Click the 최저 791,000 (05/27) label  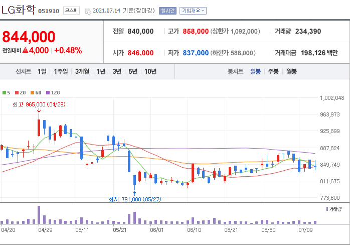[135, 199]
